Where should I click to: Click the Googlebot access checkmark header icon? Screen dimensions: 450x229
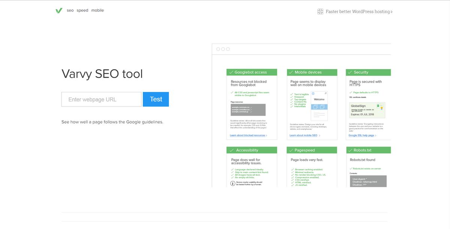coord(231,72)
